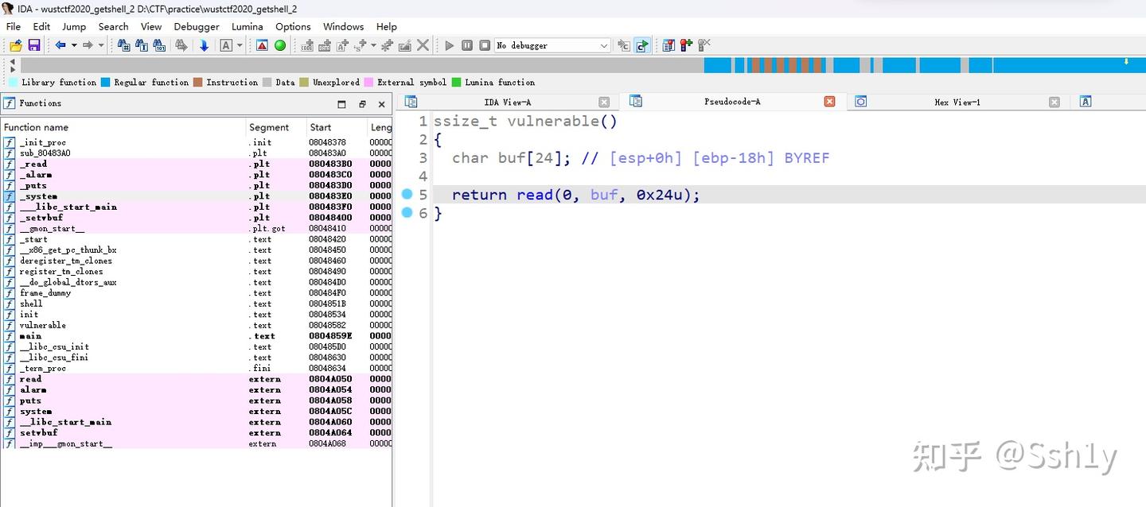Click the convert to code icon
Screen dimensions: 1146x507
(x=307, y=45)
